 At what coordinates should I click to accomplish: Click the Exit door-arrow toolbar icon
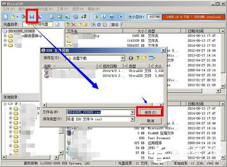click(120, 17)
